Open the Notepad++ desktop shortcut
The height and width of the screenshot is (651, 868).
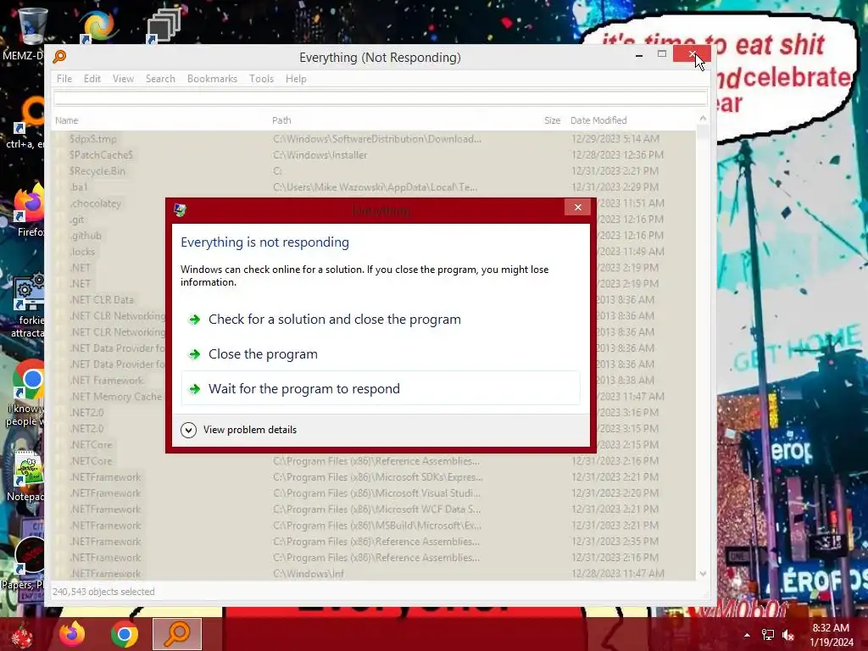(x=29, y=470)
